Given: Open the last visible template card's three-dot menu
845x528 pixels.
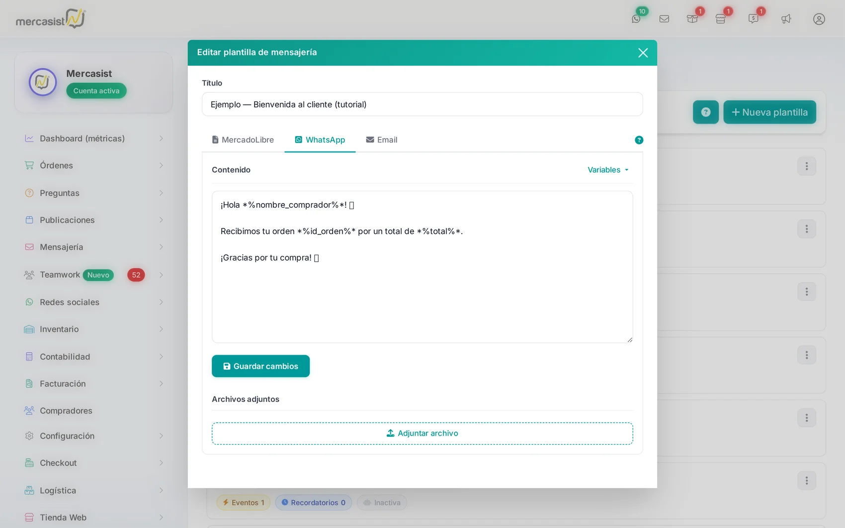Looking at the screenshot, I should tap(807, 481).
